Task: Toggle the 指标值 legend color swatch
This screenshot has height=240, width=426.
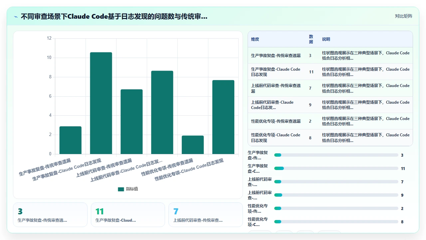Action: point(121,189)
